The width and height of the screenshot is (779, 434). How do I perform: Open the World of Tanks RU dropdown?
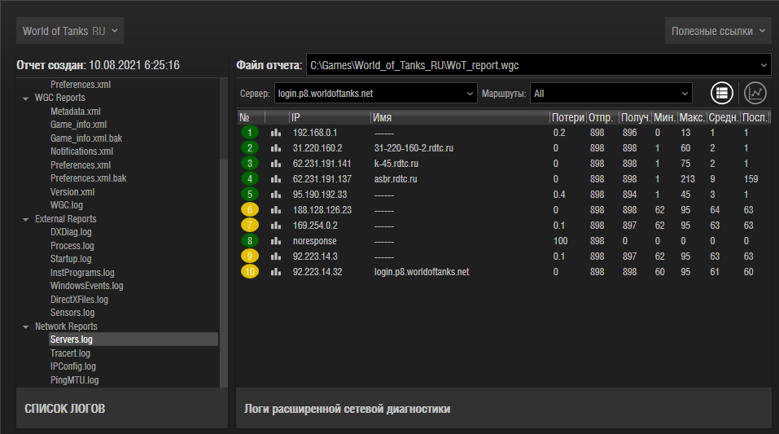(70, 31)
